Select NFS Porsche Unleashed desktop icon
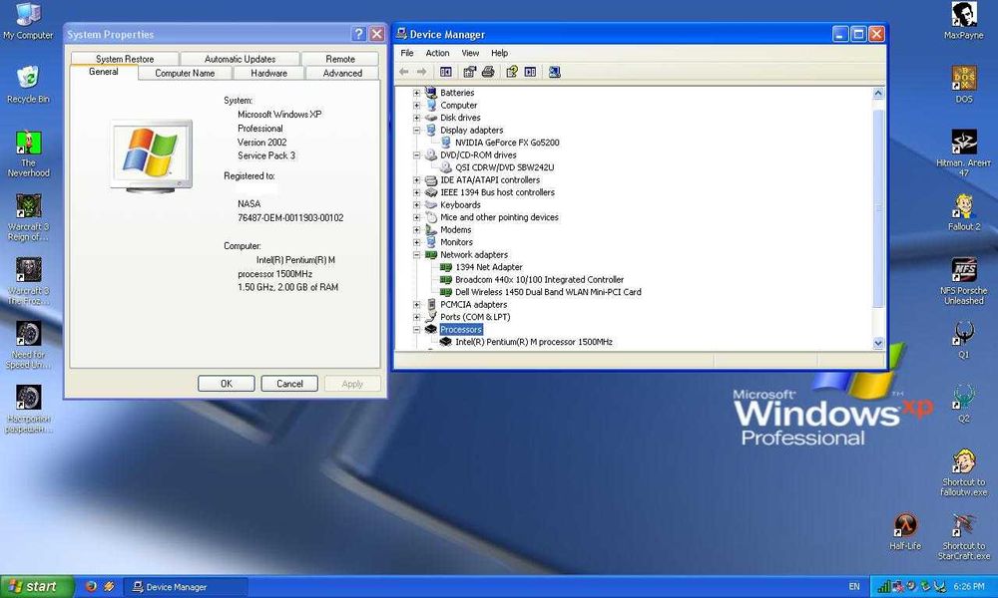998x598 pixels. click(964, 281)
